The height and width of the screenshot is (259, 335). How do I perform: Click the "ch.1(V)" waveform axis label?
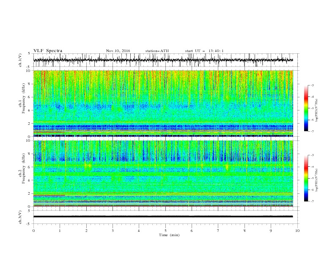[x=20, y=60]
